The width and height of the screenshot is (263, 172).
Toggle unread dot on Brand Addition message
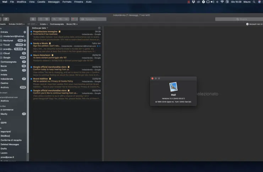tap(31, 79)
